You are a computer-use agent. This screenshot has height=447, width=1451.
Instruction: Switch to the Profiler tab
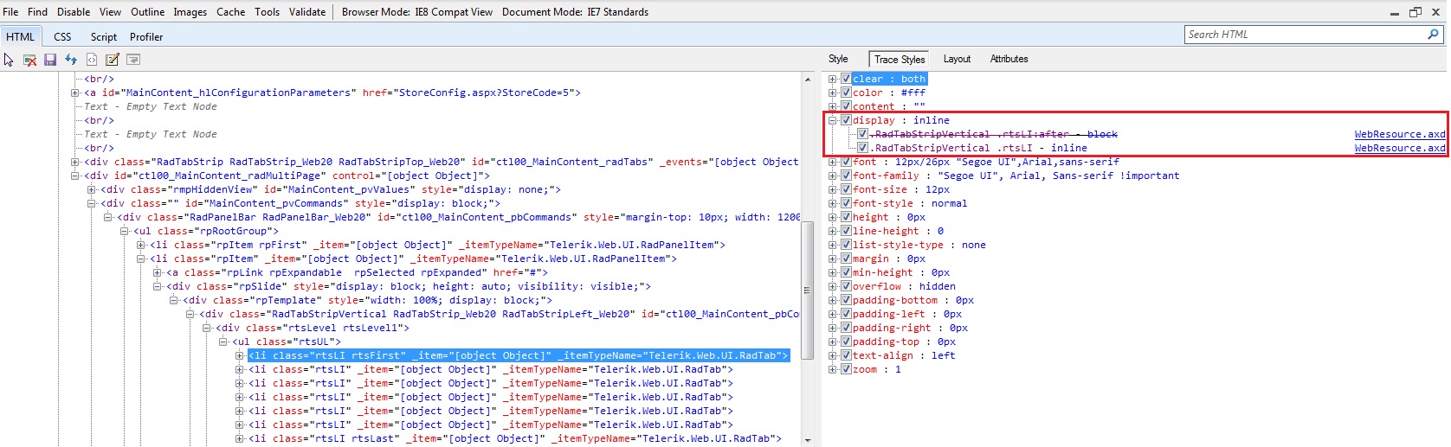[x=146, y=37]
